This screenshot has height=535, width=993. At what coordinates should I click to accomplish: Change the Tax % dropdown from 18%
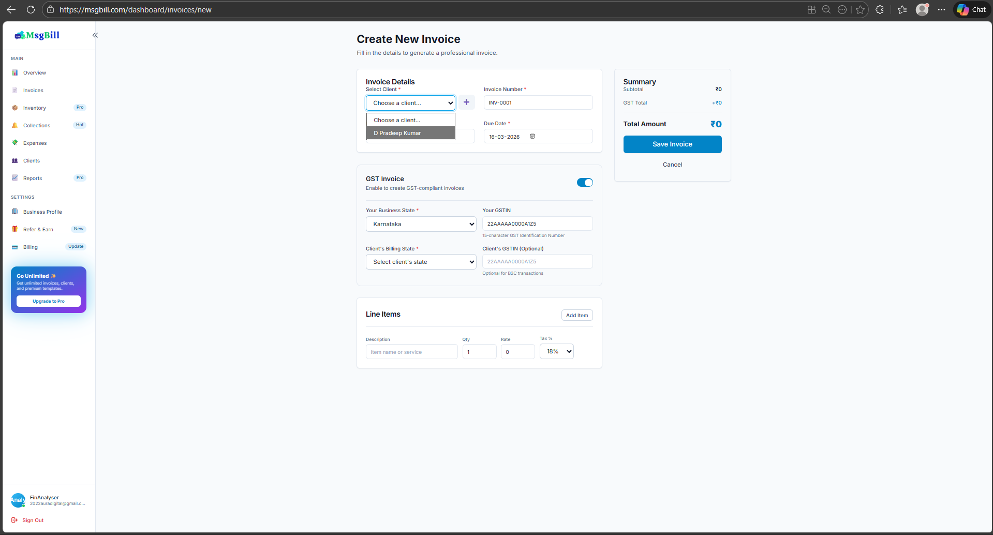556,351
